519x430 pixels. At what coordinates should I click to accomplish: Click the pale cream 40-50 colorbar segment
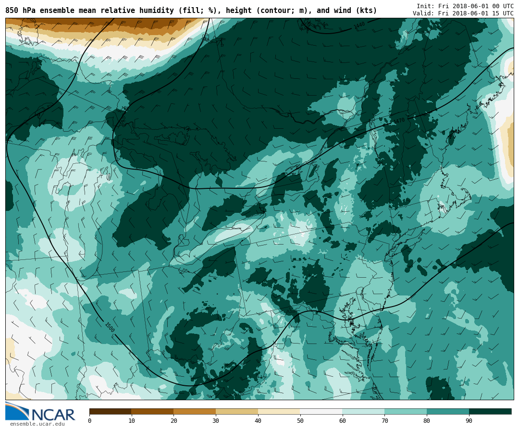pos(279,411)
